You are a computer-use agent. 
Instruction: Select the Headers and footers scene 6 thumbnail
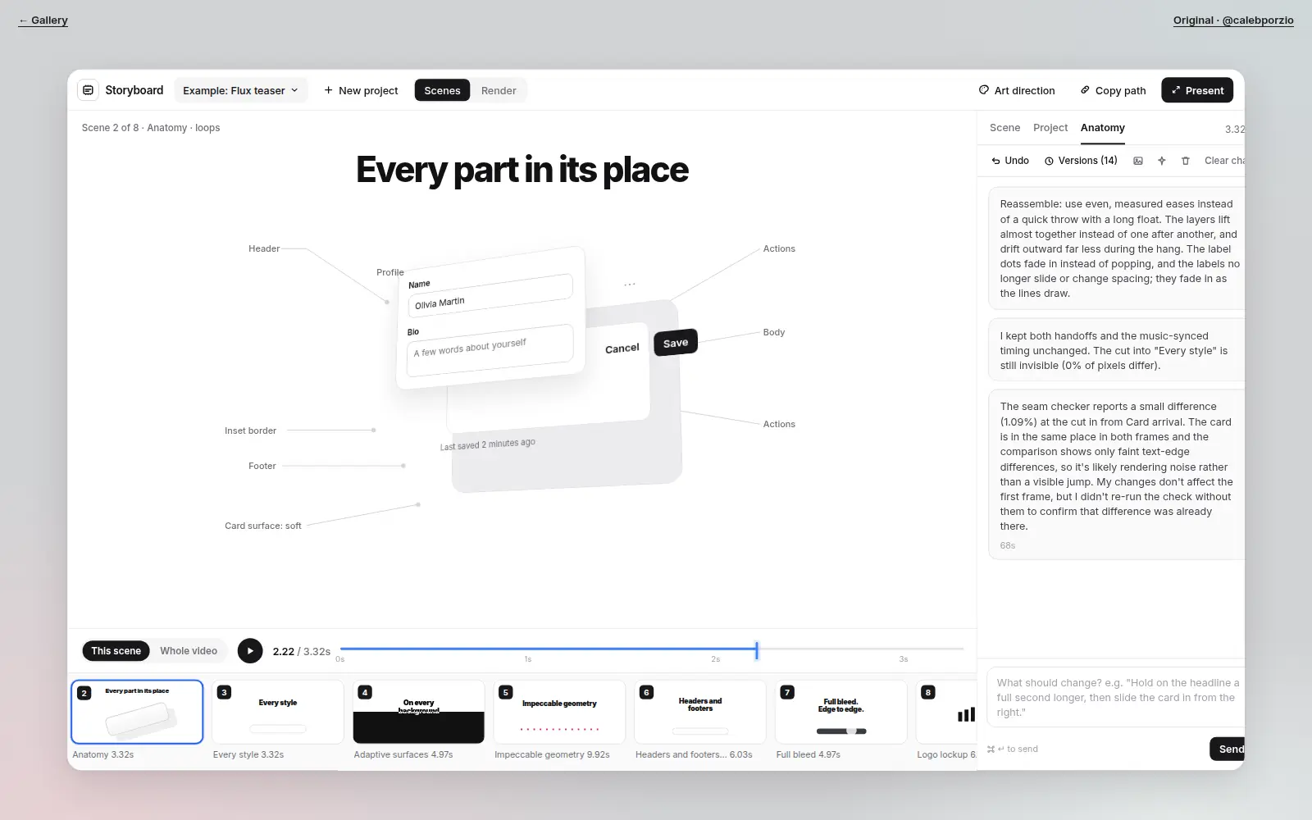coord(700,712)
